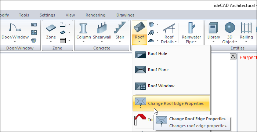Click the Roof Plane icon in the menu
Image resolution: width=257 pixels, height=132 pixels.
141,70
